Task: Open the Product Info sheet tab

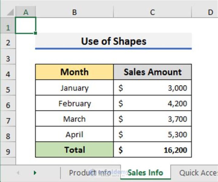Action: 91,172
